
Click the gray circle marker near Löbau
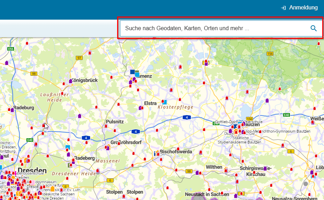click(306, 184)
